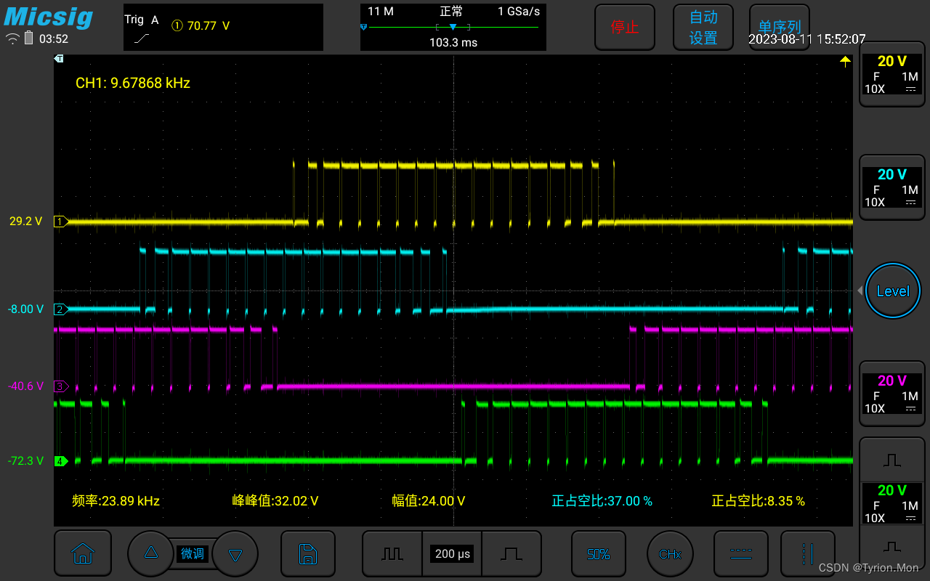Image resolution: width=930 pixels, height=581 pixels.
Task: Toggle channel 3 magenta 20 V panel
Action: pyautogui.click(x=892, y=393)
